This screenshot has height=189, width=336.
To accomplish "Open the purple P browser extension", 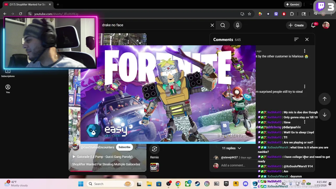I will click(276, 14).
